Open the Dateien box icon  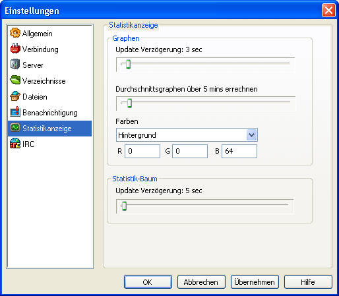[15, 96]
